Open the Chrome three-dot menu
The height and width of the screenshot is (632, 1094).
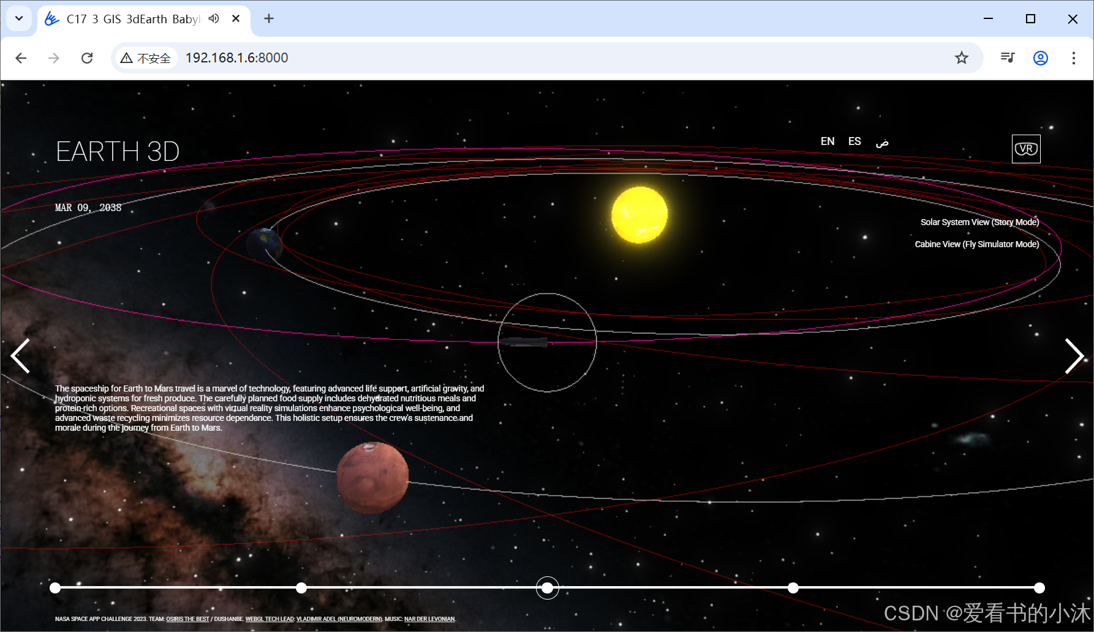coord(1073,58)
